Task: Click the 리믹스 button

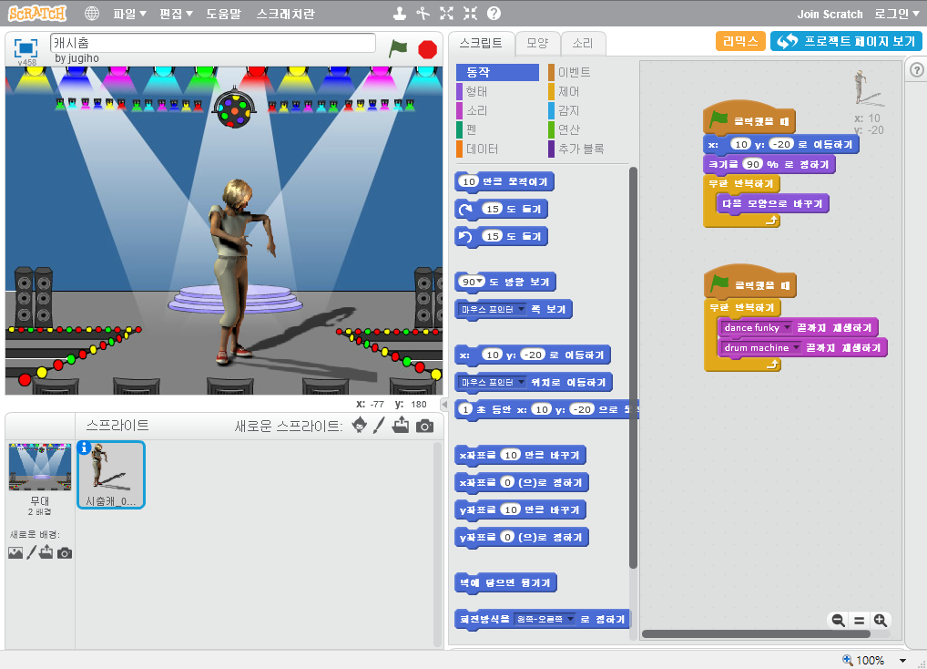Action: pyautogui.click(x=739, y=41)
